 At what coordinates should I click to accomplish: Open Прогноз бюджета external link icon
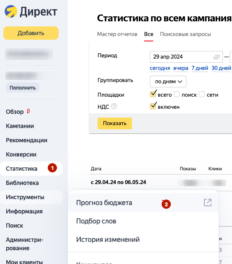[208, 202]
